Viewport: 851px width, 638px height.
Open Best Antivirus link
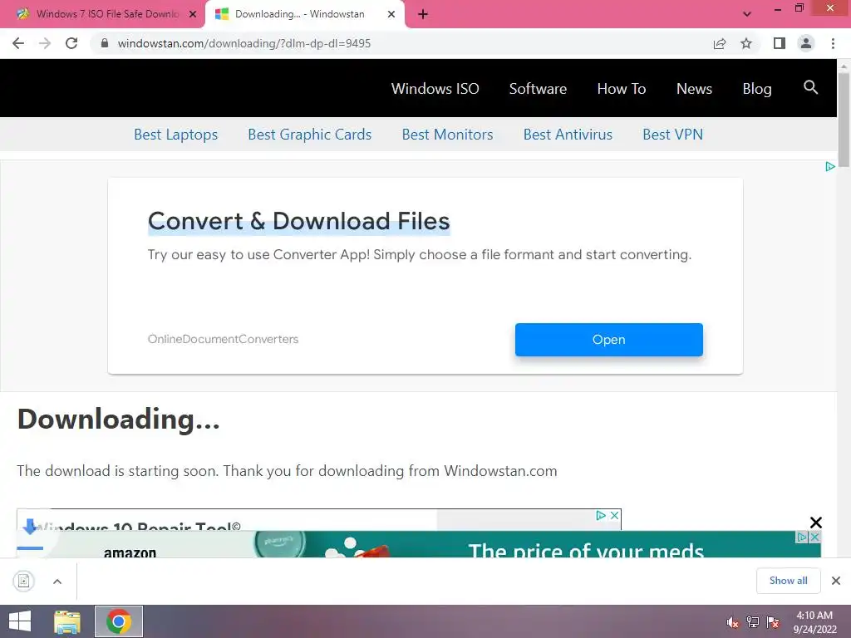click(568, 134)
